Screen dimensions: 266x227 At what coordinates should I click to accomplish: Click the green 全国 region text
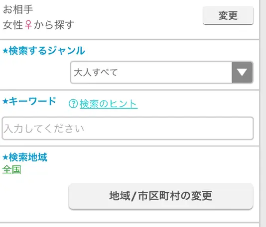click(x=11, y=169)
